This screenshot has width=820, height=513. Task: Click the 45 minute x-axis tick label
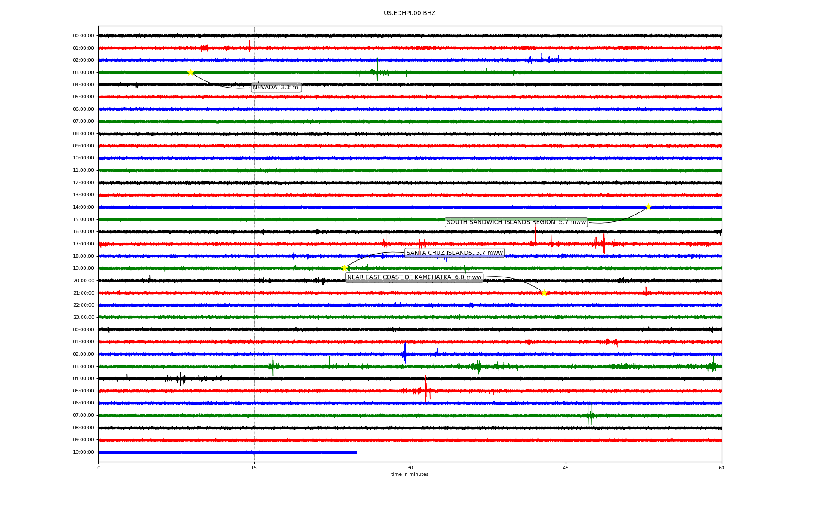566,468
